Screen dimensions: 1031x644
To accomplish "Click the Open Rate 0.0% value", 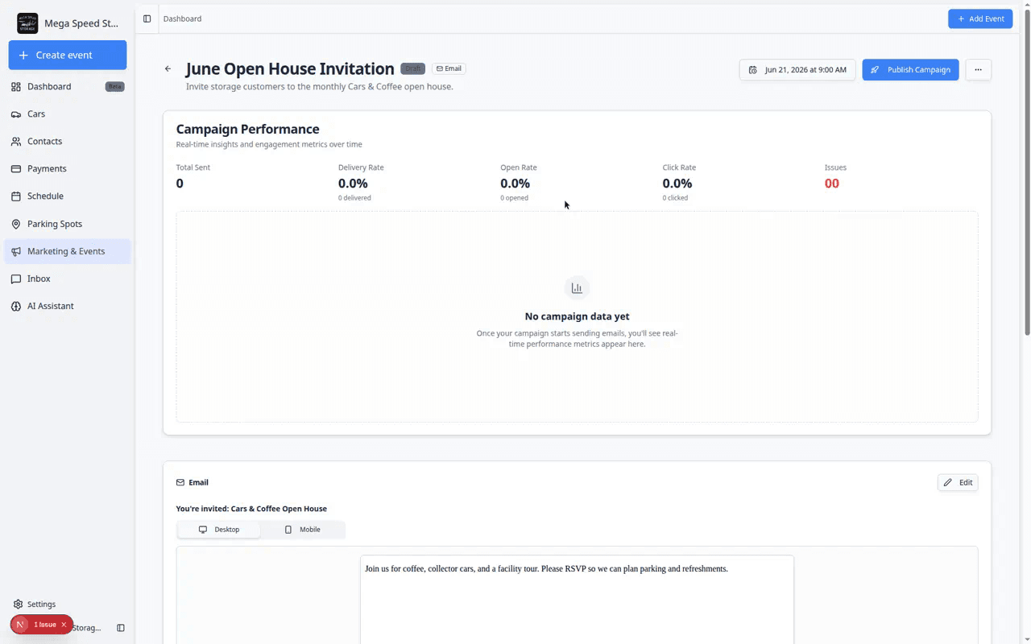I will pos(515,184).
